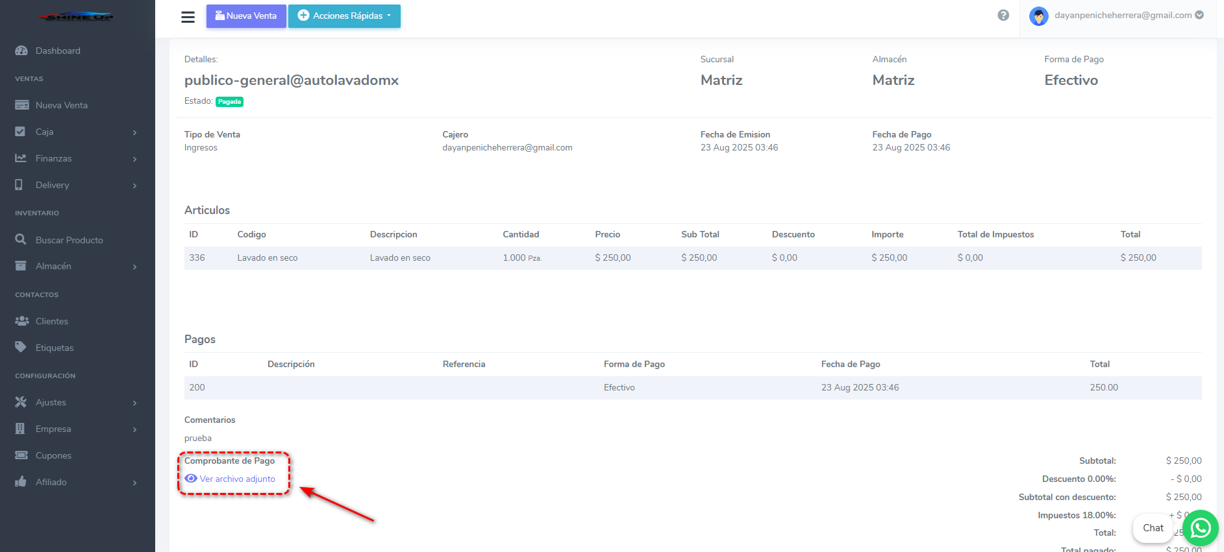Go to Dashboard in the sidebar

(58, 51)
